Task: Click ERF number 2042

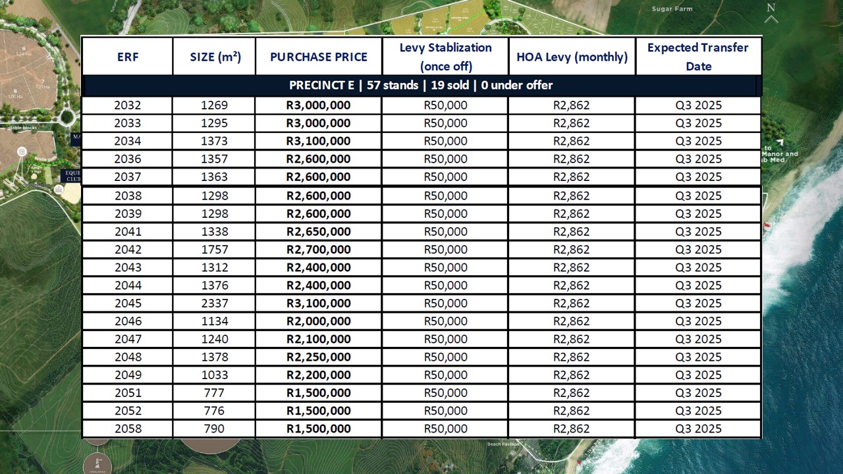Action: (x=128, y=250)
